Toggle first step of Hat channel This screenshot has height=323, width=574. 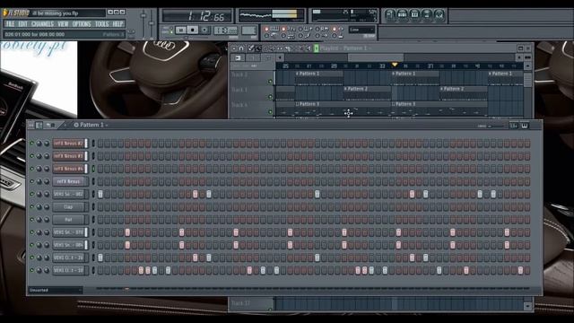click(100, 220)
